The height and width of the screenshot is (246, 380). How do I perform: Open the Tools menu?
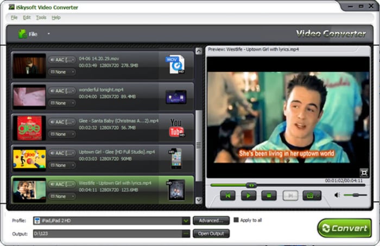(41, 17)
